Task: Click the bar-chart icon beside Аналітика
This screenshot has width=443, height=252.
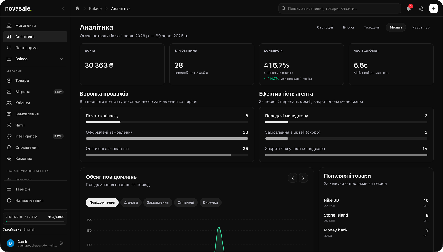Action: (x=9, y=37)
